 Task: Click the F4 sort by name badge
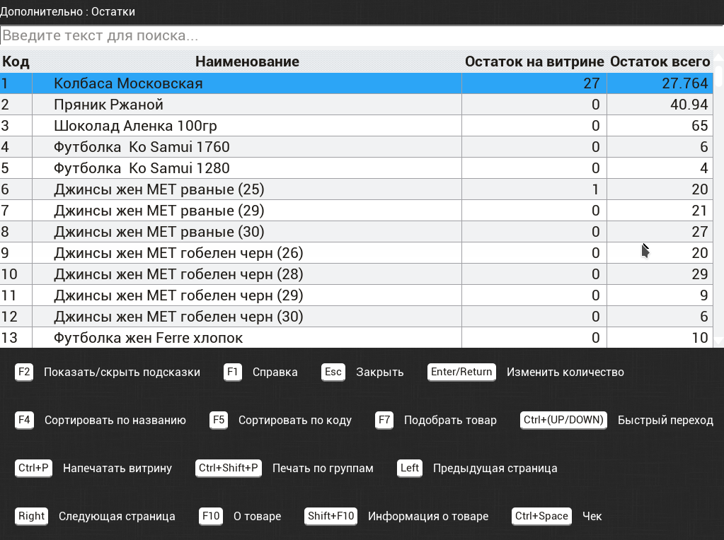coord(24,420)
